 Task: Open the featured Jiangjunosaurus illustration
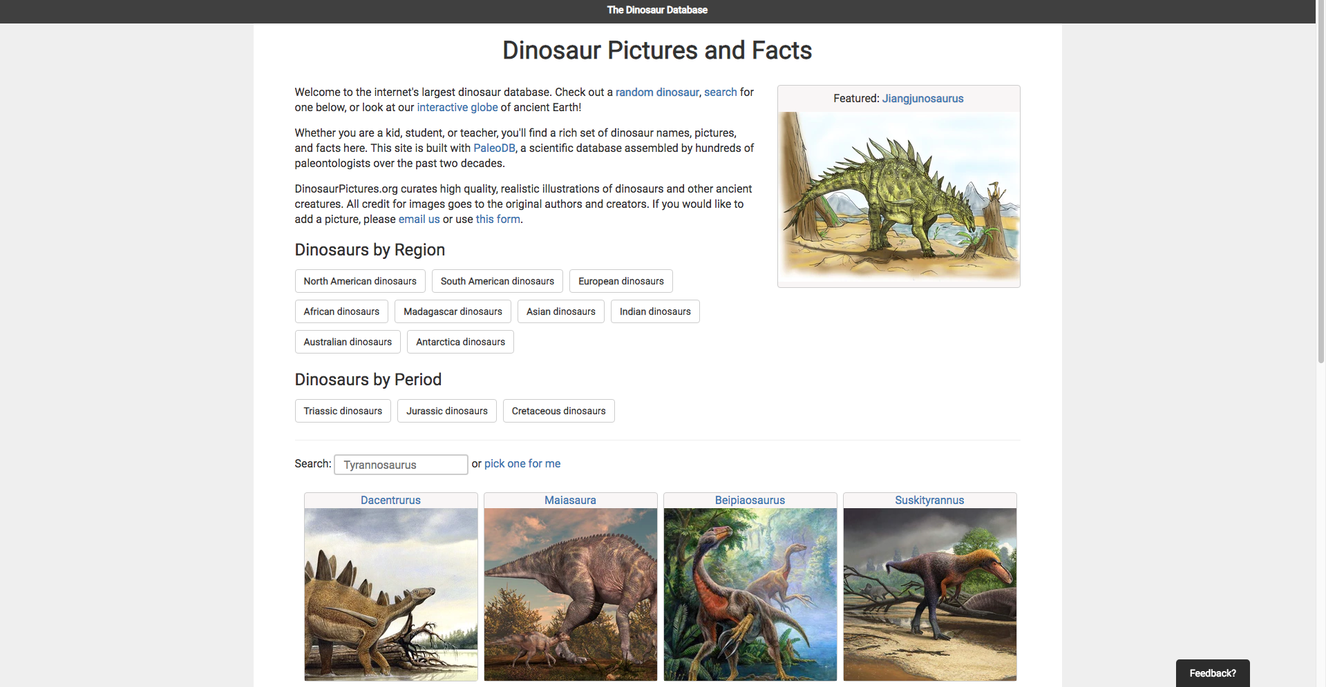click(x=898, y=197)
